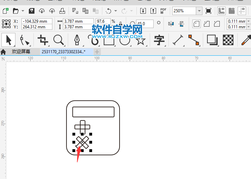
Task: Click the Import icon
Action: pos(143,11)
